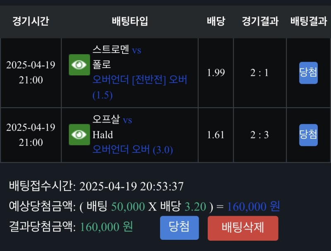Viewport: 331px width, 251px height.
Task: Click the 스트로멘 team name
Action: tap(111, 51)
